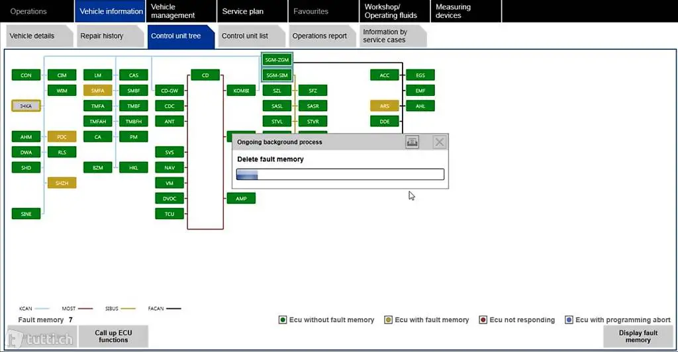Select the ARS control unit node
This screenshot has width=678, height=352.
(385, 106)
